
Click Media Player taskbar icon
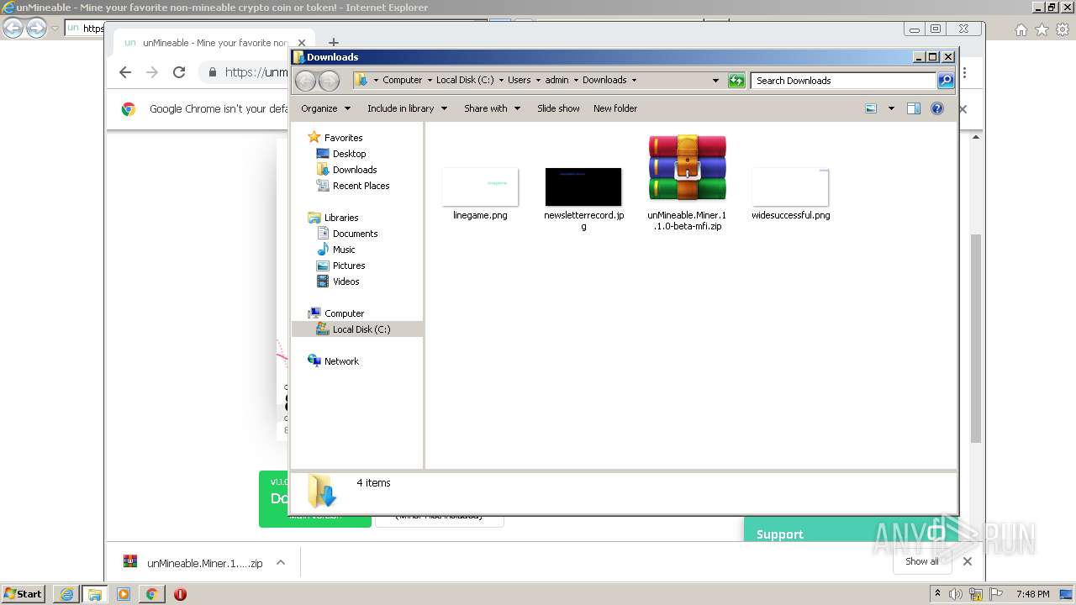tap(124, 594)
